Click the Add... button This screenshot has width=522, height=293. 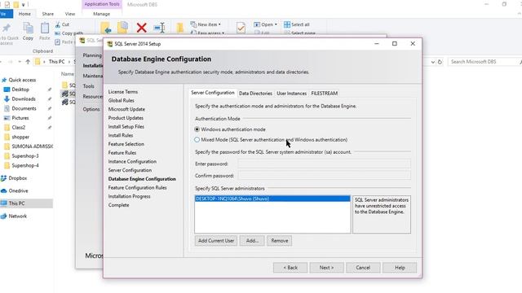(x=252, y=241)
